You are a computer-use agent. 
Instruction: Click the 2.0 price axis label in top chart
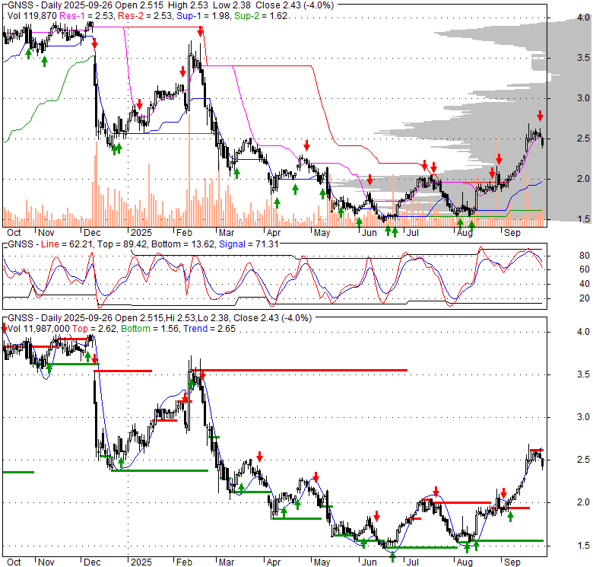point(583,179)
